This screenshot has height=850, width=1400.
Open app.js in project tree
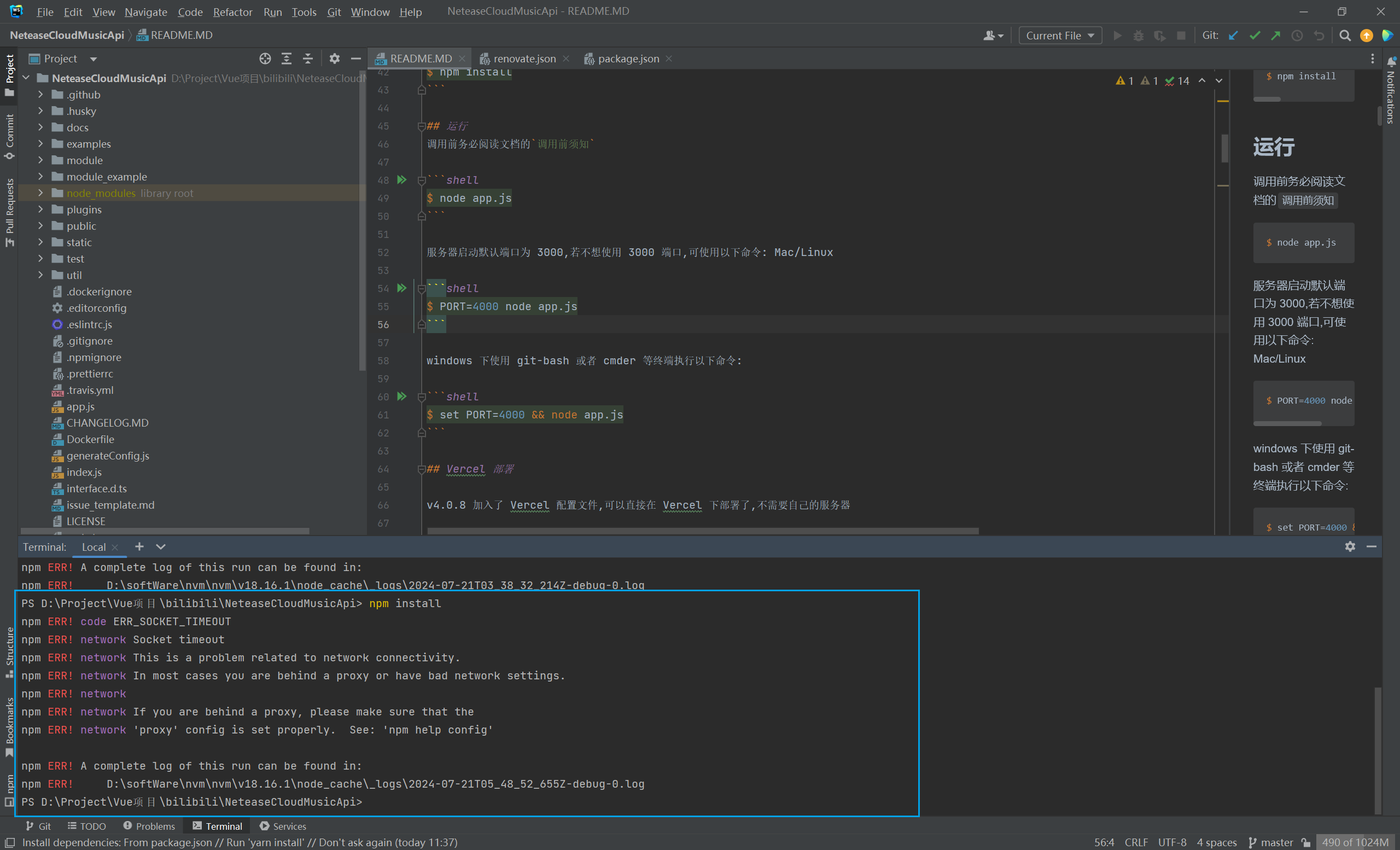point(80,406)
